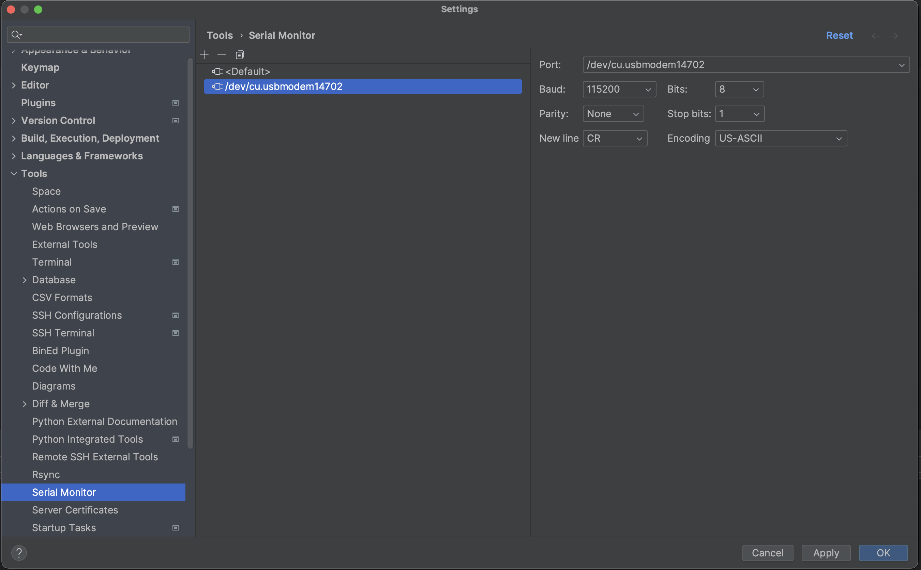Click the help question mark icon
Screen dimensions: 921x570
(x=19, y=553)
